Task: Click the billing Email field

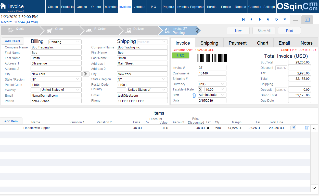Action: click(56, 95)
